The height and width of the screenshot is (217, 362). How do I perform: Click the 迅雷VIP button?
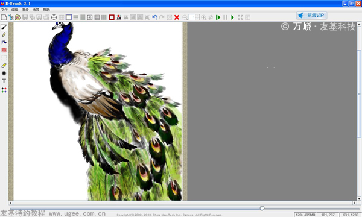pyautogui.click(x=312, y=16)
